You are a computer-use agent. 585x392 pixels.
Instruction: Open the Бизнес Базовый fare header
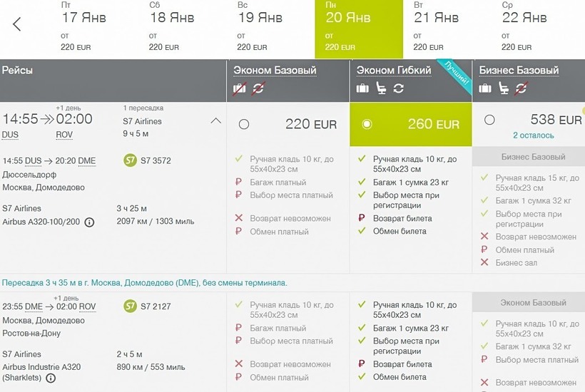click(x=519, y=70)
